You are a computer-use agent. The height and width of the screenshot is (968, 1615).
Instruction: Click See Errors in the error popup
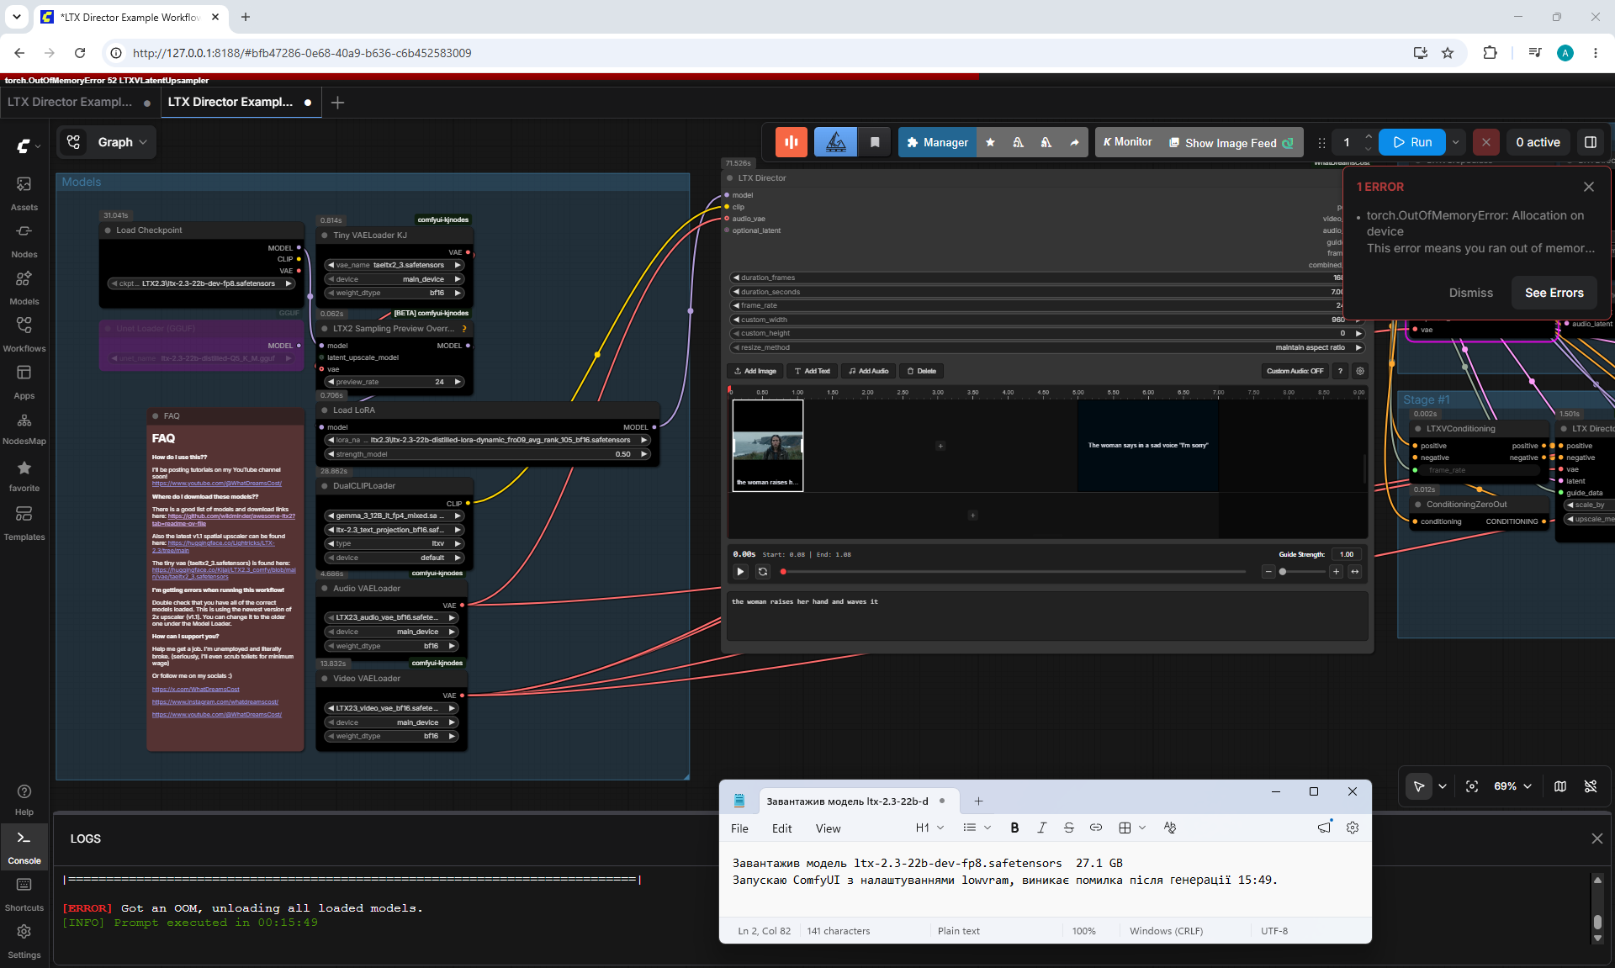coord(1554,293)
